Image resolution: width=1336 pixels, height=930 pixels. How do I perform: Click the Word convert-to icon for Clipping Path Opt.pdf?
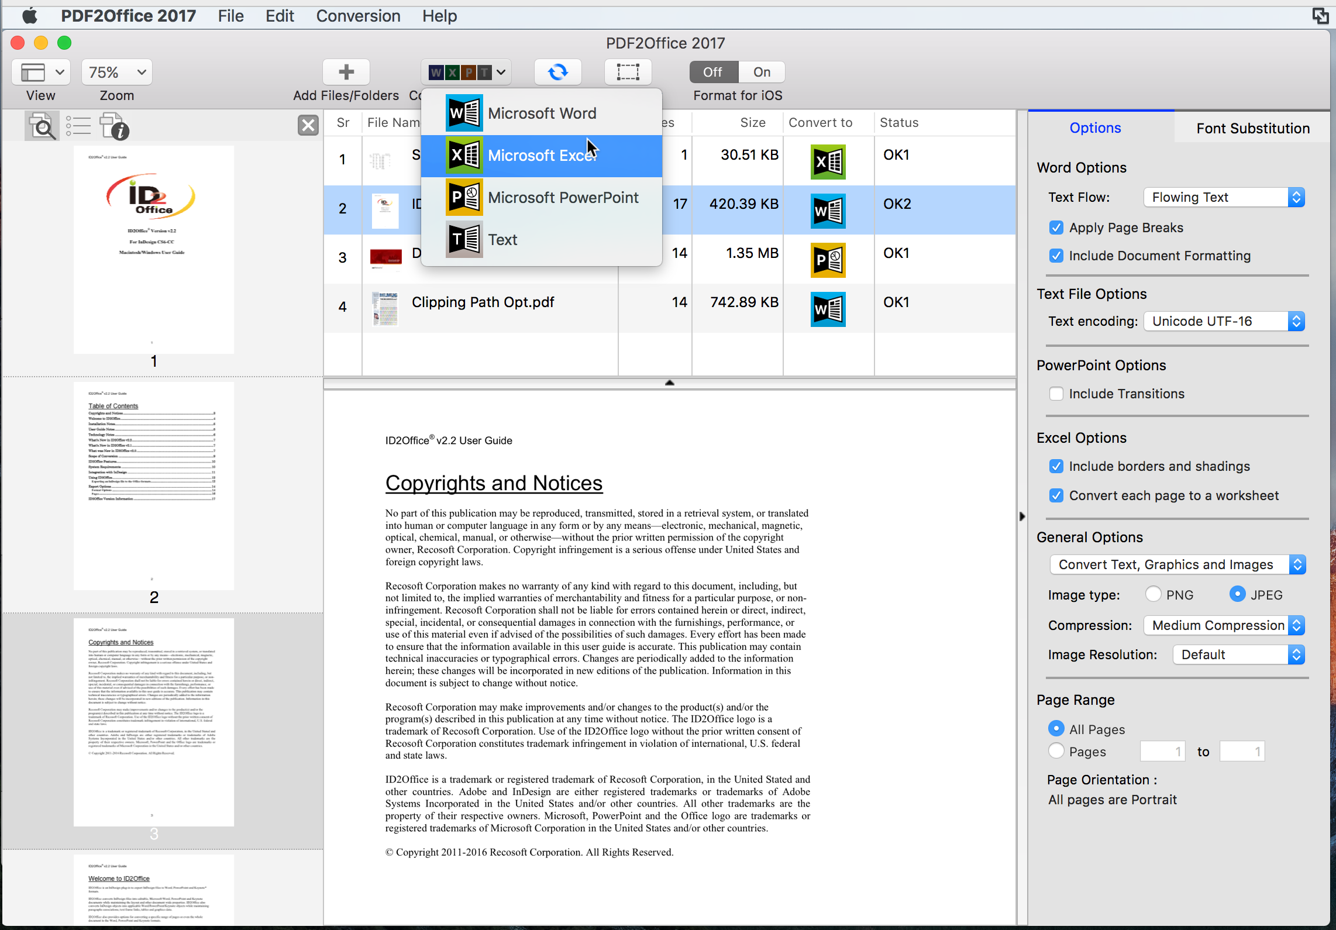828,309
